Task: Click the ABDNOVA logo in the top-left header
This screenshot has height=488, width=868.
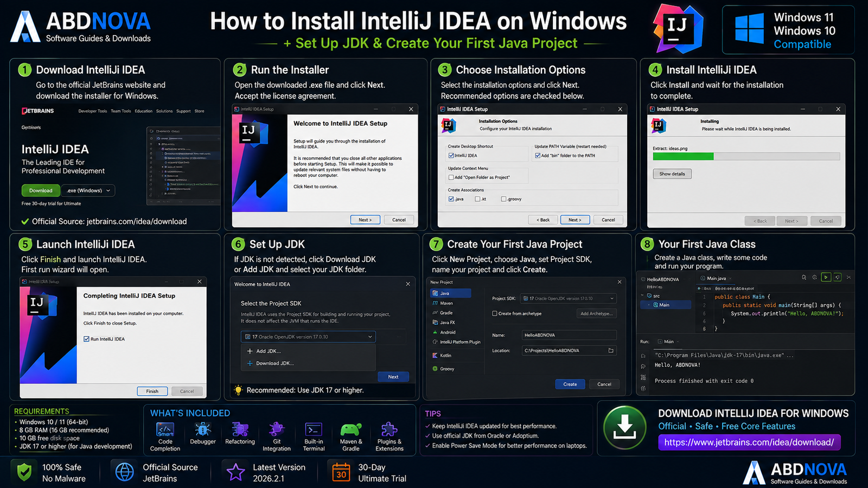Action: (x=80, y=27)
